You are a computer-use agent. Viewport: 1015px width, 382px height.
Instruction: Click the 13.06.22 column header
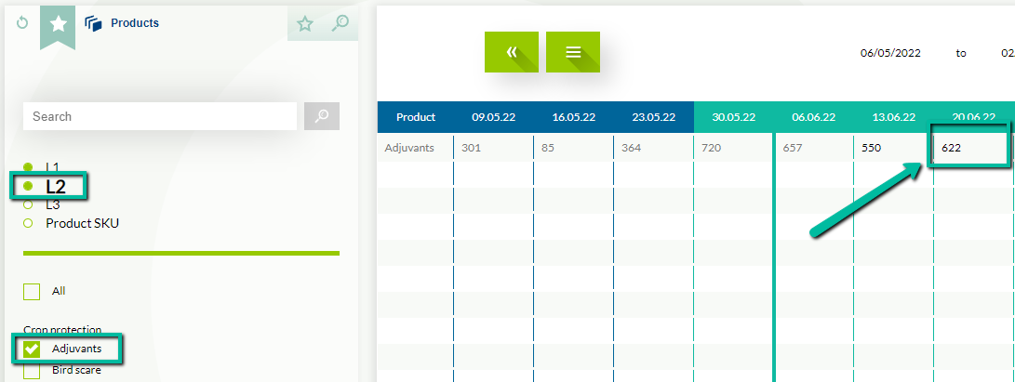pyautogui.click(x=894, y=117)
